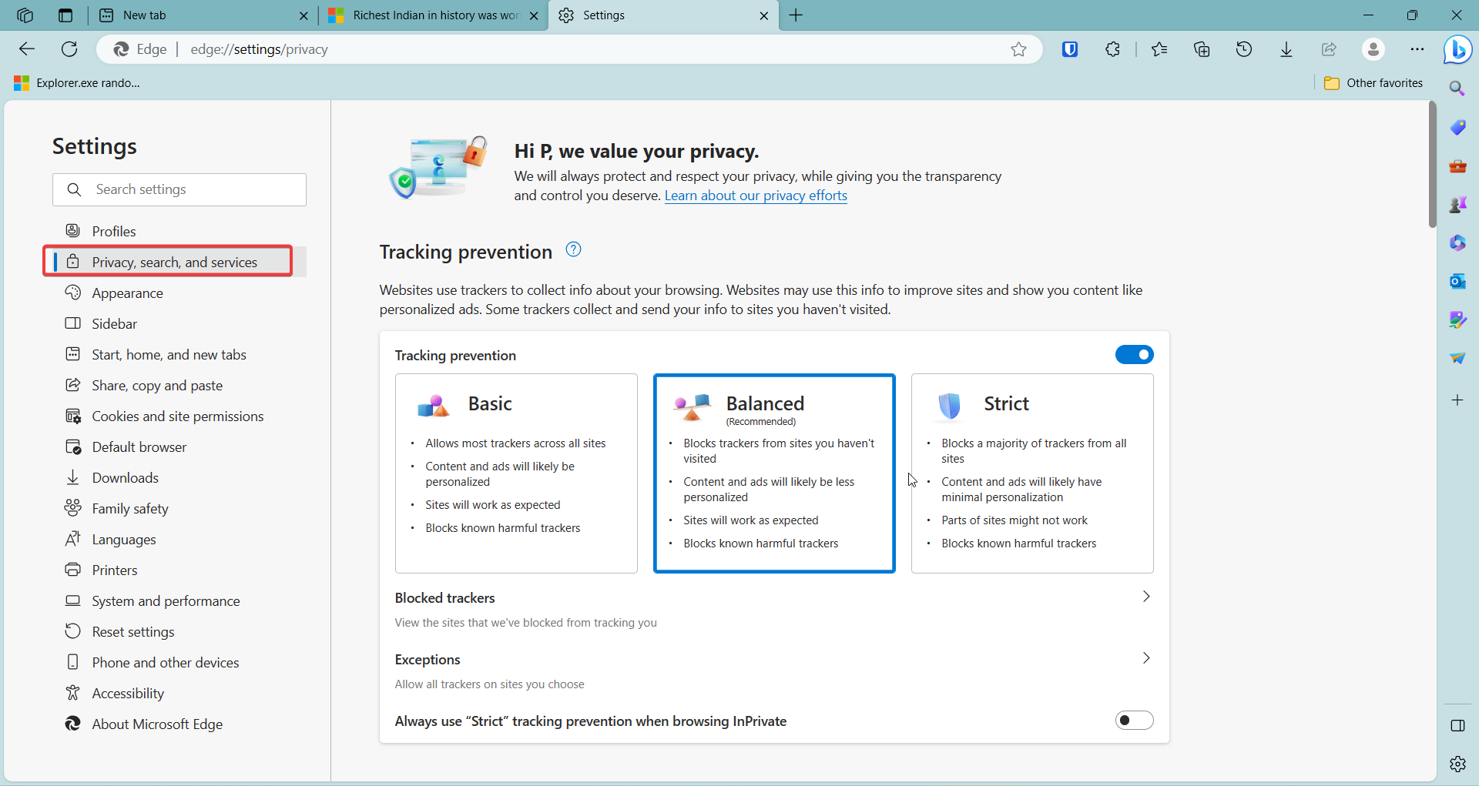Open the Bitwarden extension icon
The height and width of the screenshot is (786, 1479).
click(x=1070, y=49)
